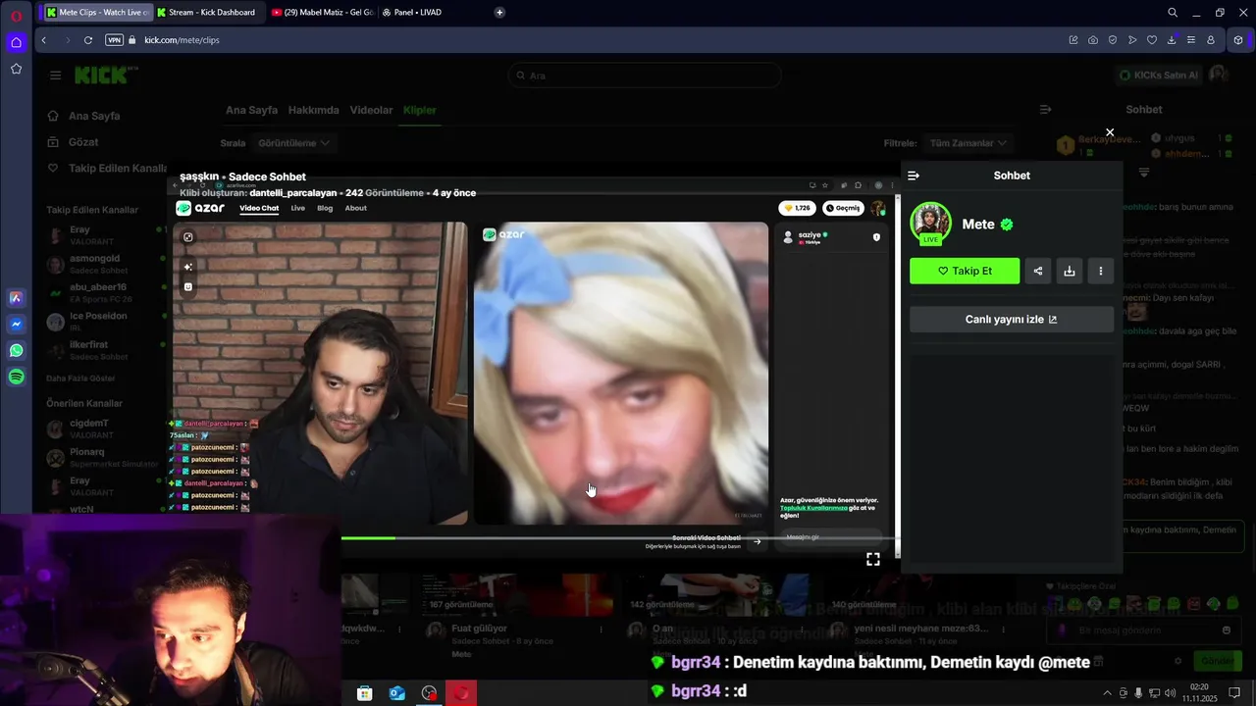Open the extensions cube icon

tap(1238, 40)
